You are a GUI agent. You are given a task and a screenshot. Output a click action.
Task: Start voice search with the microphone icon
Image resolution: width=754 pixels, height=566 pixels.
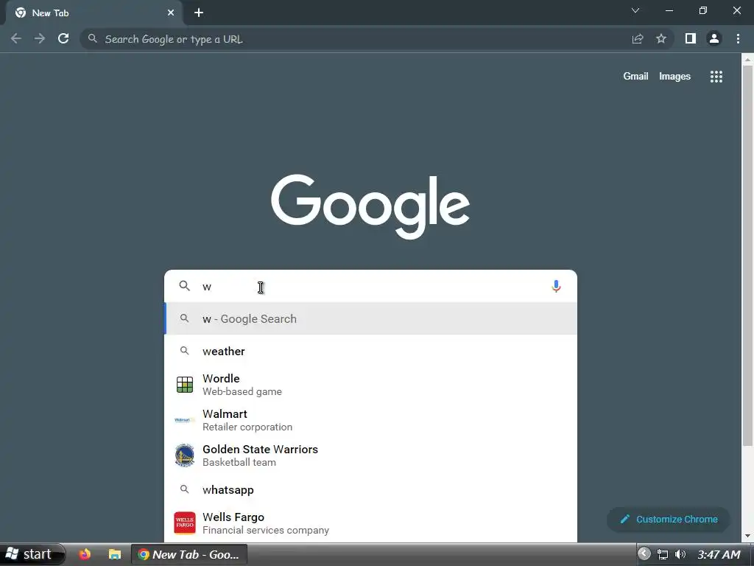(556, 287)
